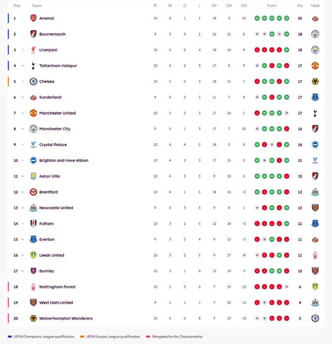Open the Manchester United team name link
This screenshot has height=344, width=332.
[x=58, y=113]
